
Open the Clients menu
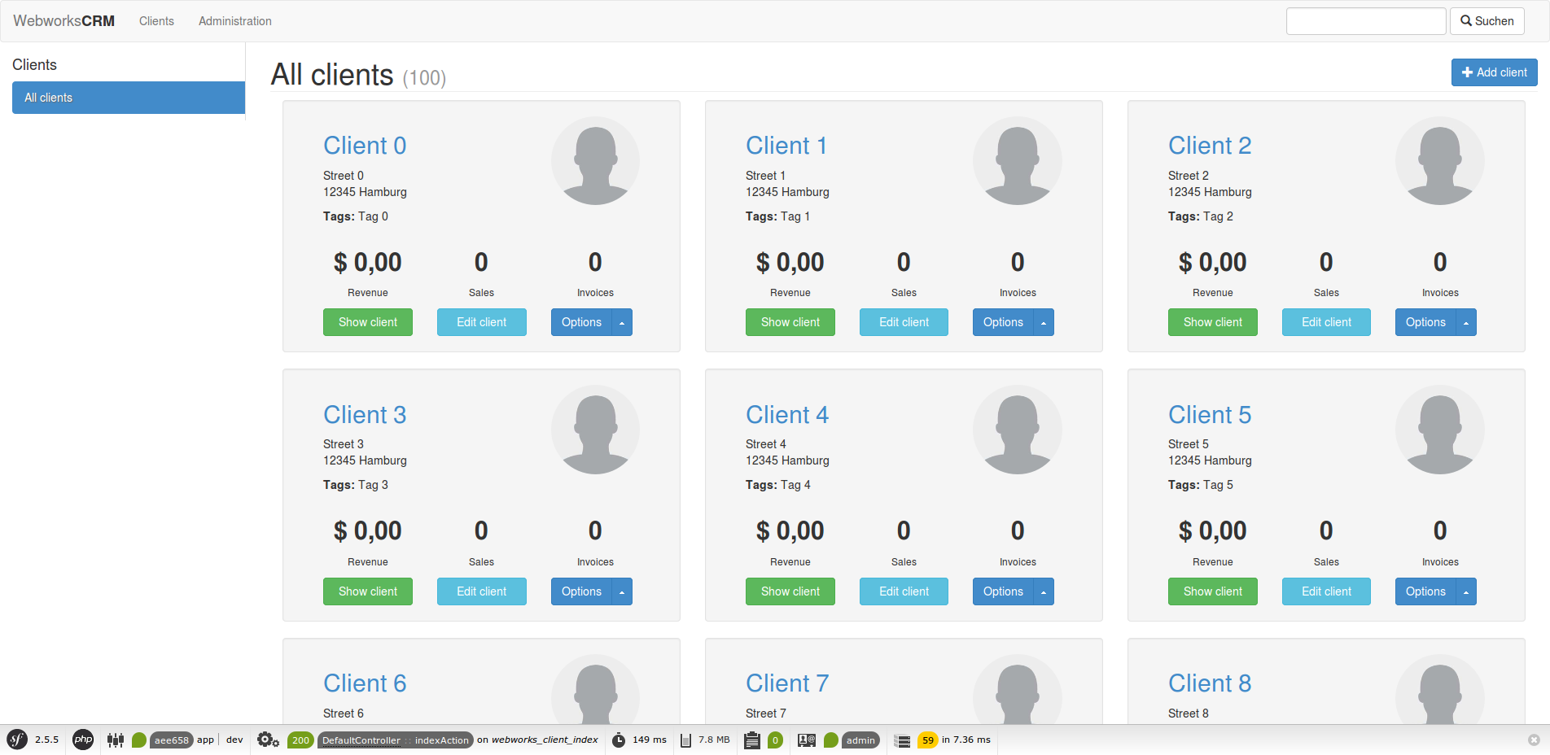[x=156, y=20]
